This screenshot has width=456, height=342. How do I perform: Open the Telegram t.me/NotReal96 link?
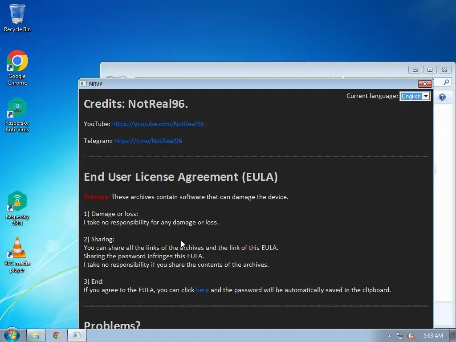[x=148, y=141]
